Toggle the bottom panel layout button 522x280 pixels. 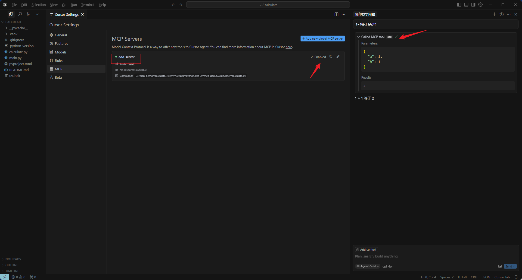click(x=466, y=5)
